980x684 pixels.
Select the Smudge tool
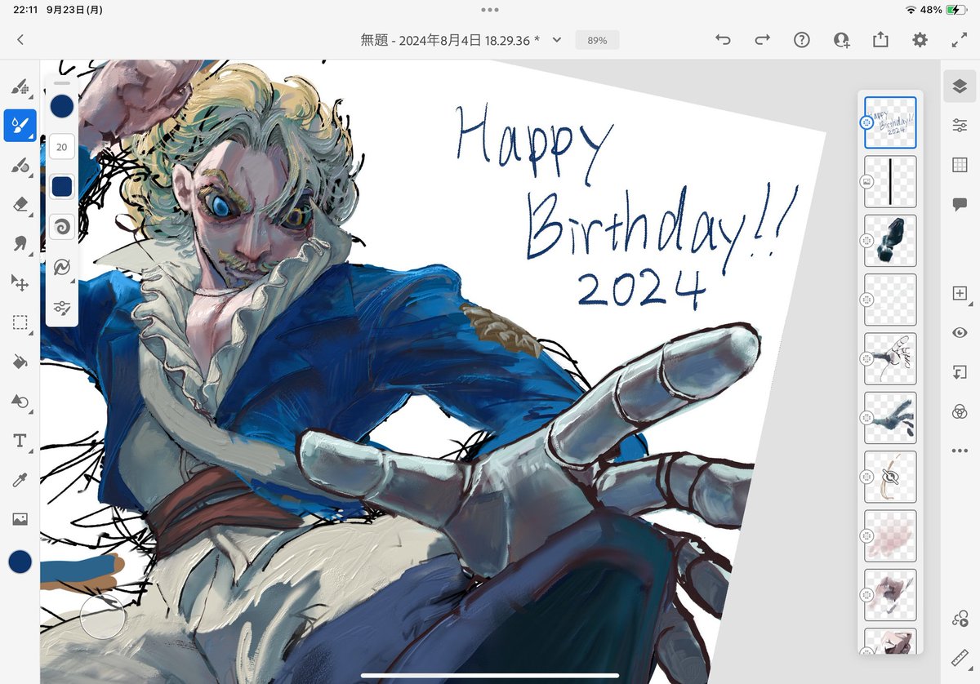click(x=20, y=243)
